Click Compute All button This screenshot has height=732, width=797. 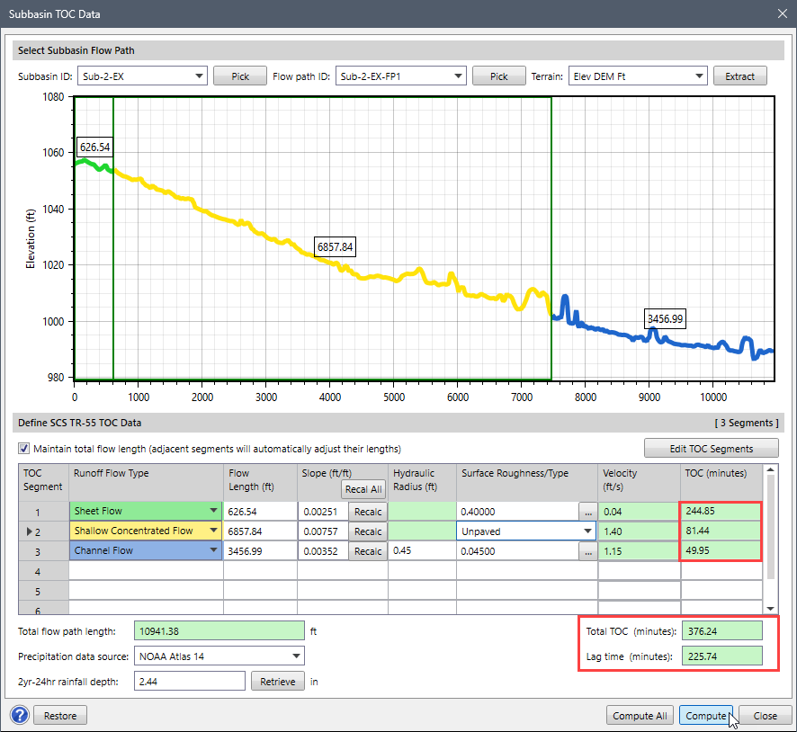pos(640,716)
